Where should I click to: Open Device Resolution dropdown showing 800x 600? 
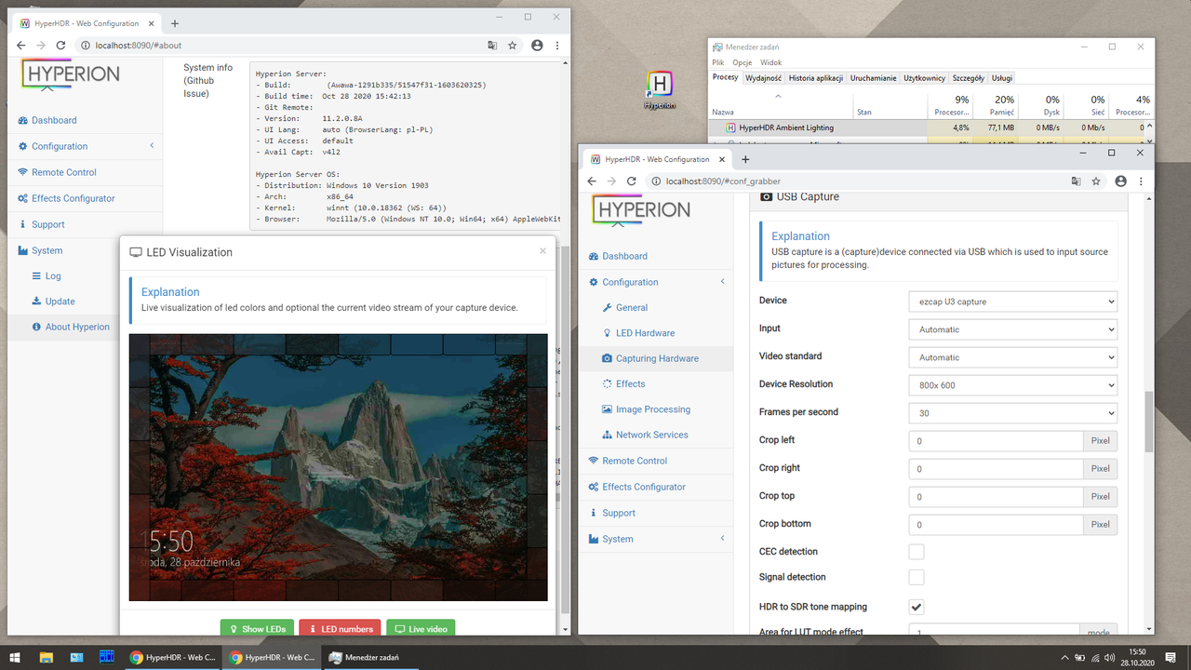pyautogui.click(x=1012, y=385)
